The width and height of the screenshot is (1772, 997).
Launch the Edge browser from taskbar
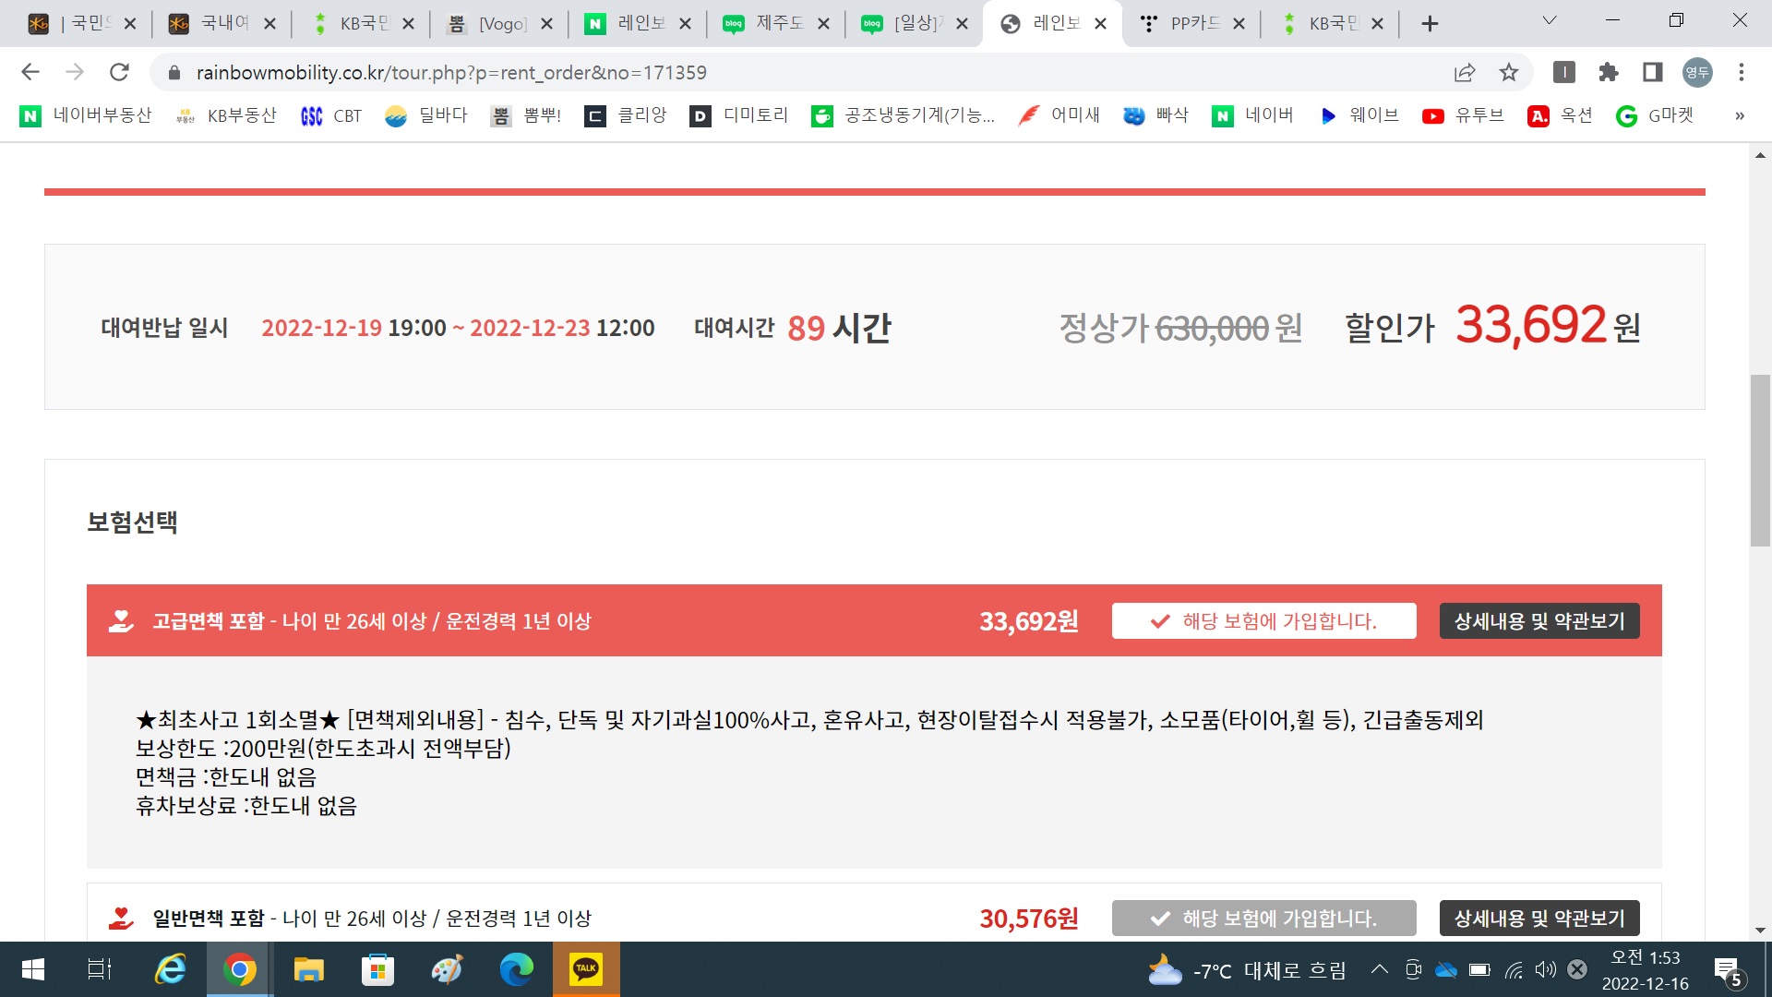[516, 969]
